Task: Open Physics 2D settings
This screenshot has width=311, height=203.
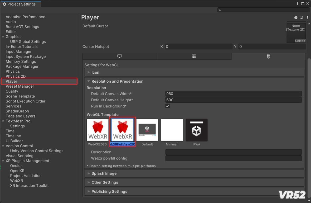Action: (16, 76)
